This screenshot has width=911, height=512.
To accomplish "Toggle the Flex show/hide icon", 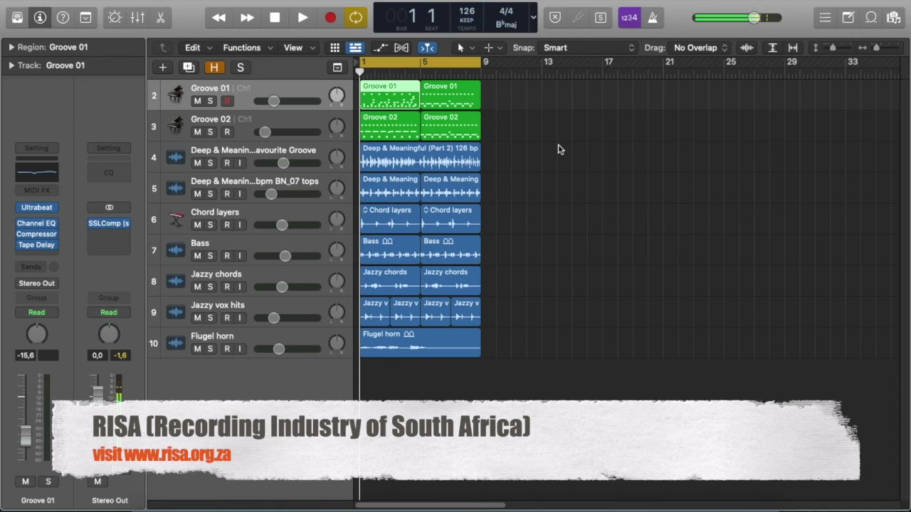I will tap(401, 48).
